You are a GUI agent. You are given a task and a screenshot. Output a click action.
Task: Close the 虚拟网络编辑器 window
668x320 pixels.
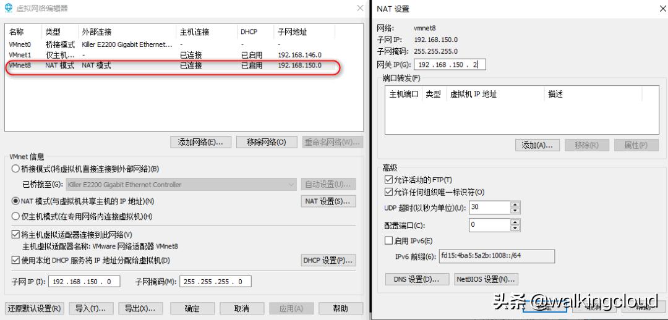[x=360, y=8]
